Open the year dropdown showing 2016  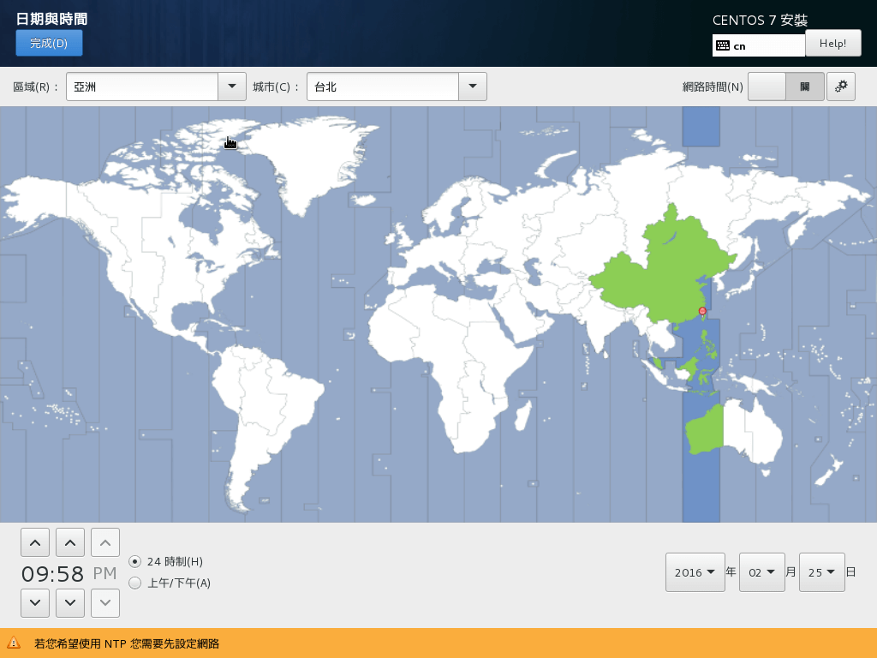coord(695,572)
